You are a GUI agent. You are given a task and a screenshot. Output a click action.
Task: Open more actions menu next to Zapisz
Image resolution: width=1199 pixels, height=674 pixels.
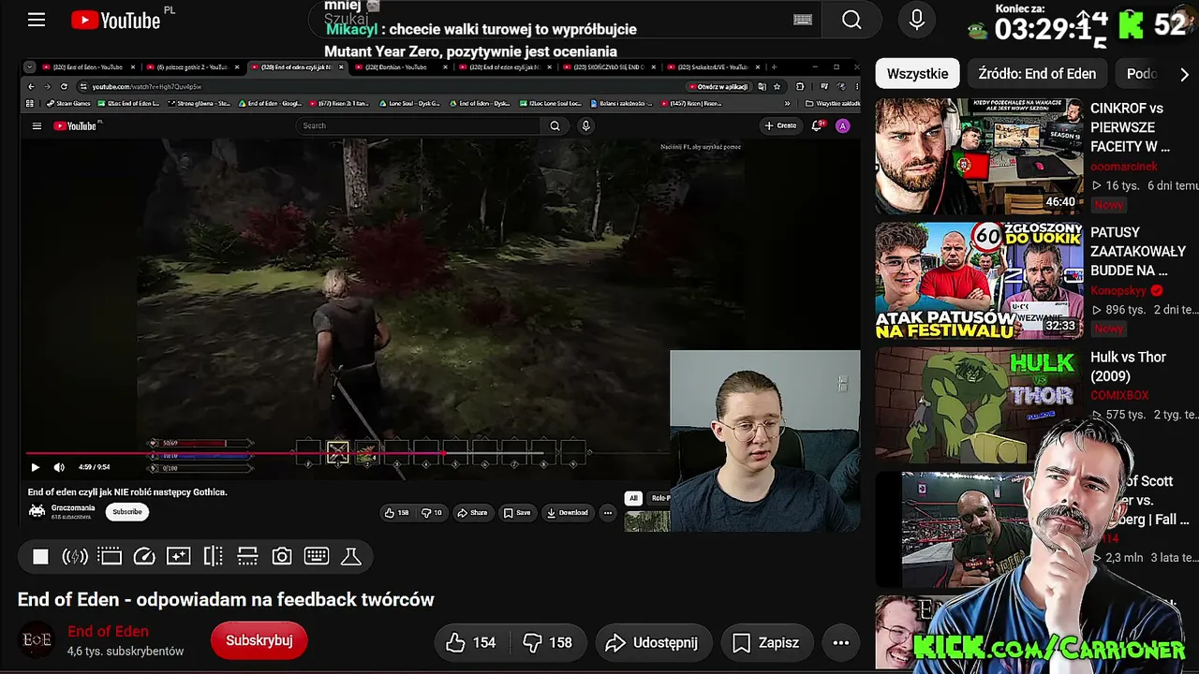pos(841,642)
